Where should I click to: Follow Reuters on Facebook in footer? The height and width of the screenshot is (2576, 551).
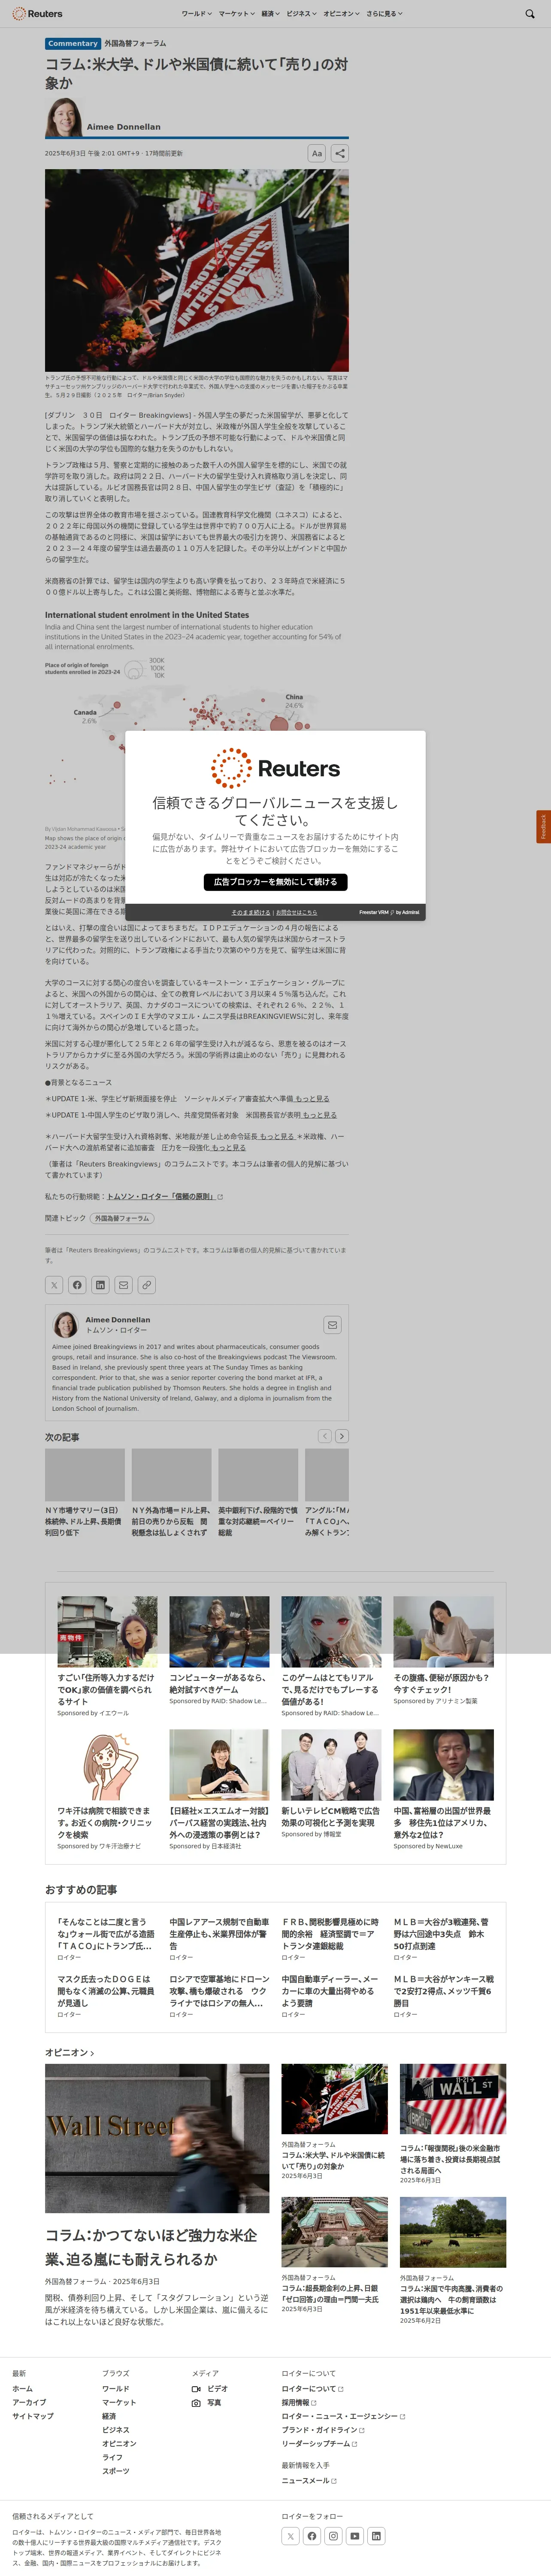point(312,2536)
